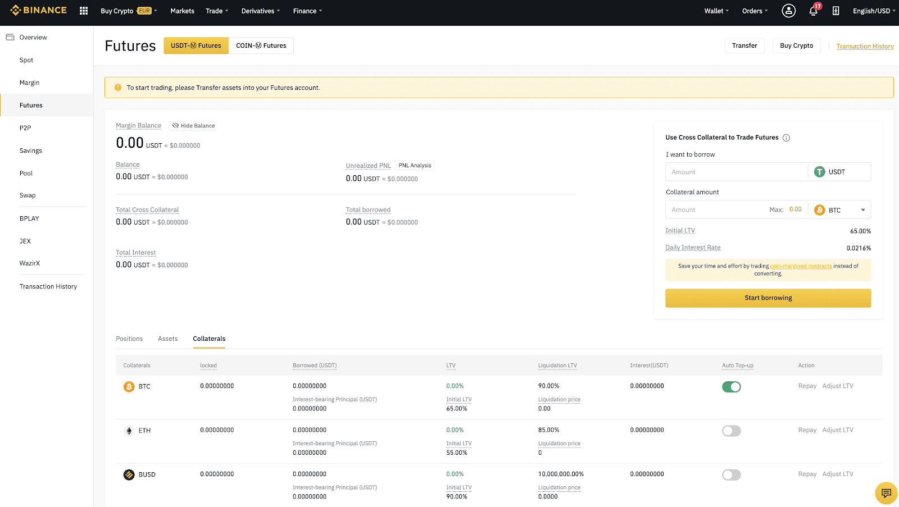Click the BUSD icon in collaterals table
The width and height of the screenshot is (899, 507).
tap(129, 474)
